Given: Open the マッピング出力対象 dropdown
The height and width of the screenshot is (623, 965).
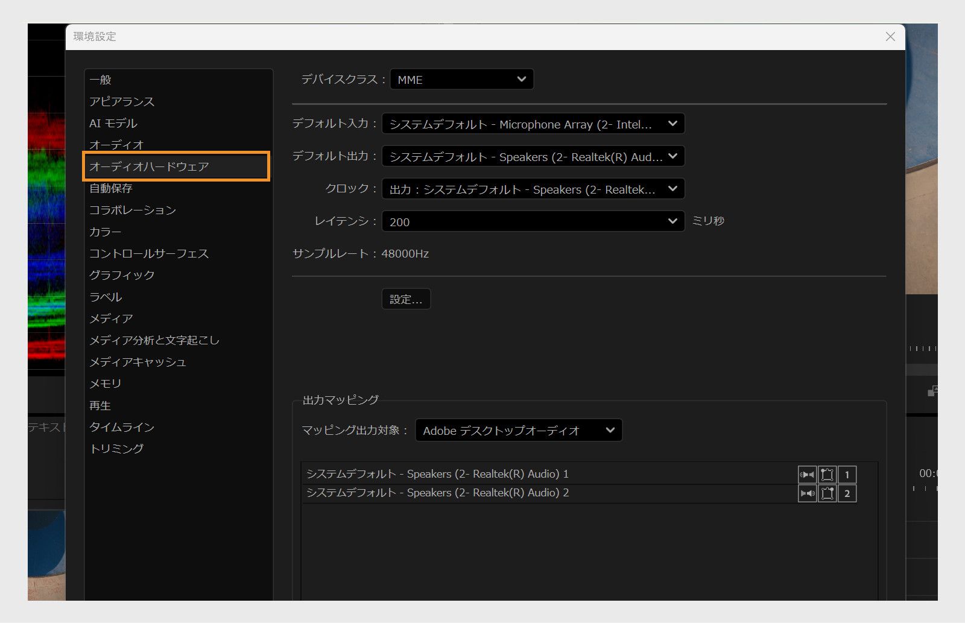Looking at the screenshot, I should click(519, 430).
